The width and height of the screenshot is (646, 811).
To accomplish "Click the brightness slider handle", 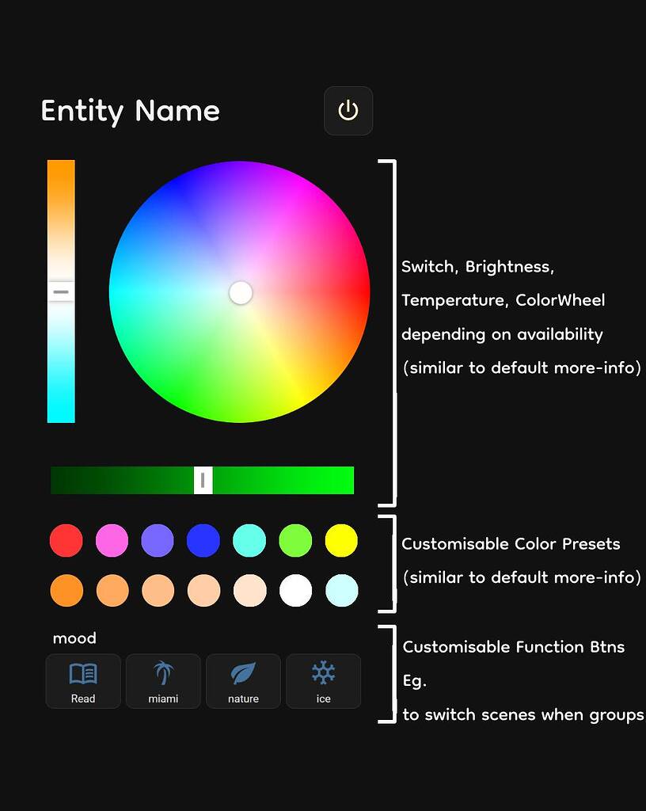I will (62, 291).
